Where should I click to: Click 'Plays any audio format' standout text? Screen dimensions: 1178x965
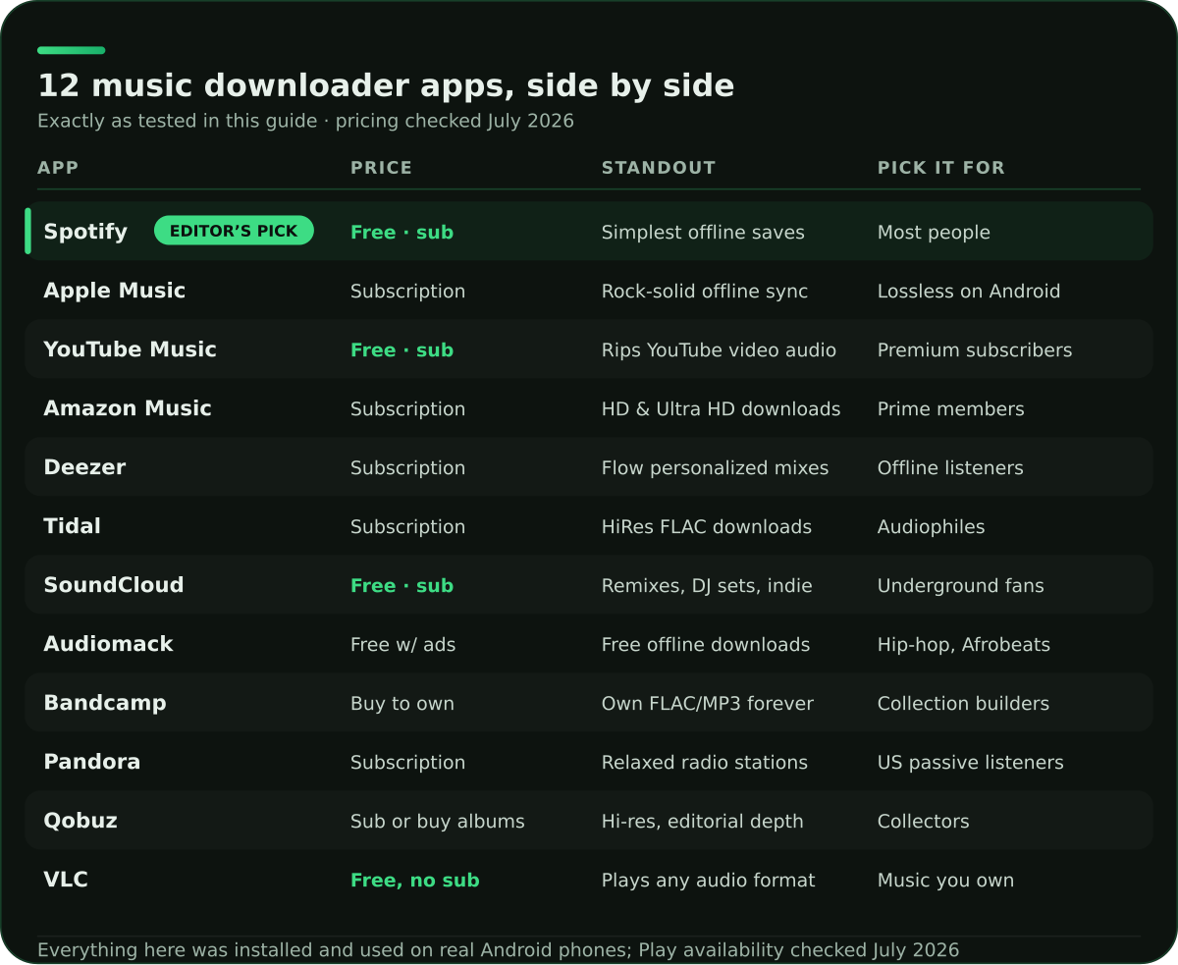709,881
